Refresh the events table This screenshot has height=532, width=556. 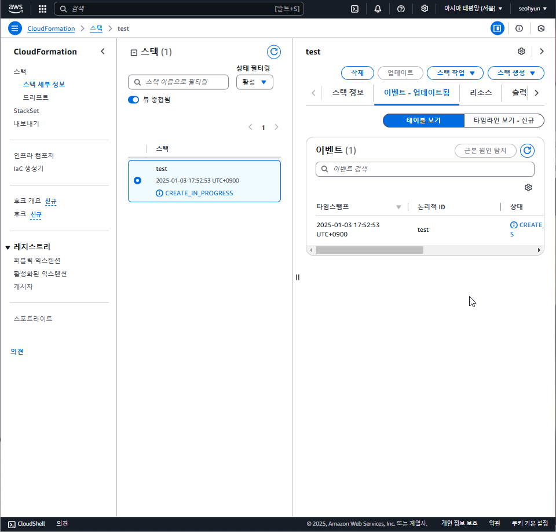(x=527, y=151)
